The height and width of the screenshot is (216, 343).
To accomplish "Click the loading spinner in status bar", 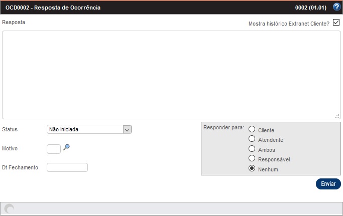I will [x=9, y=209].
